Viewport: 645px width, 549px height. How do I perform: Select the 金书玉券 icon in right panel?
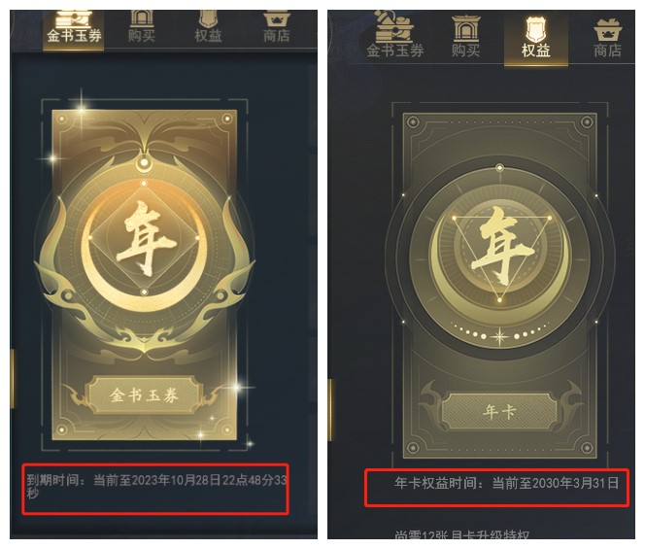click(x=393, y=27)
